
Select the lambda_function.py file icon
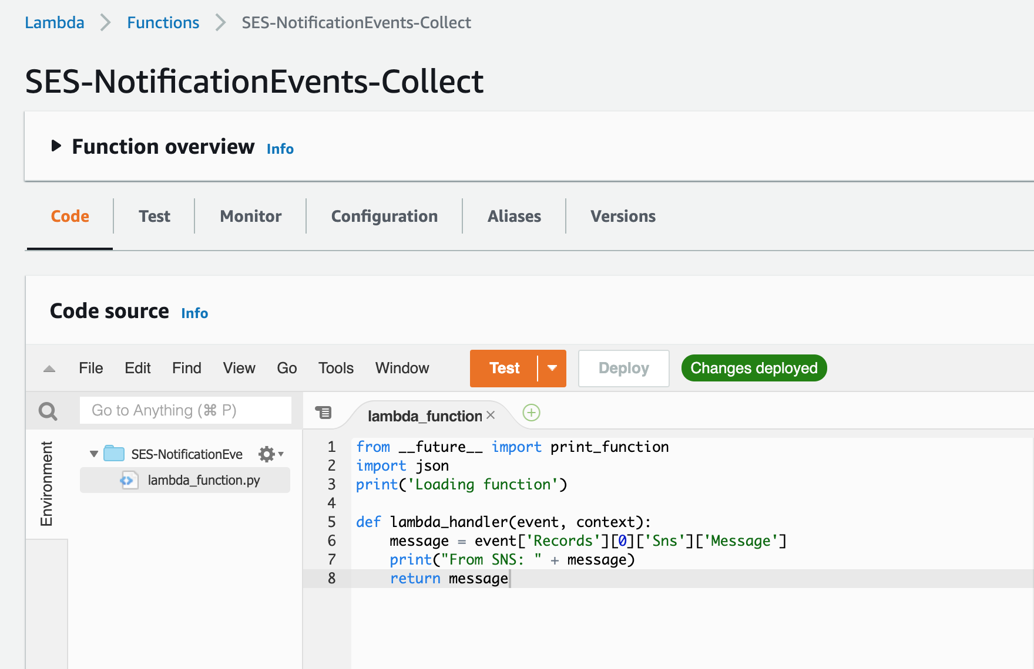click(x=129, y=481)
